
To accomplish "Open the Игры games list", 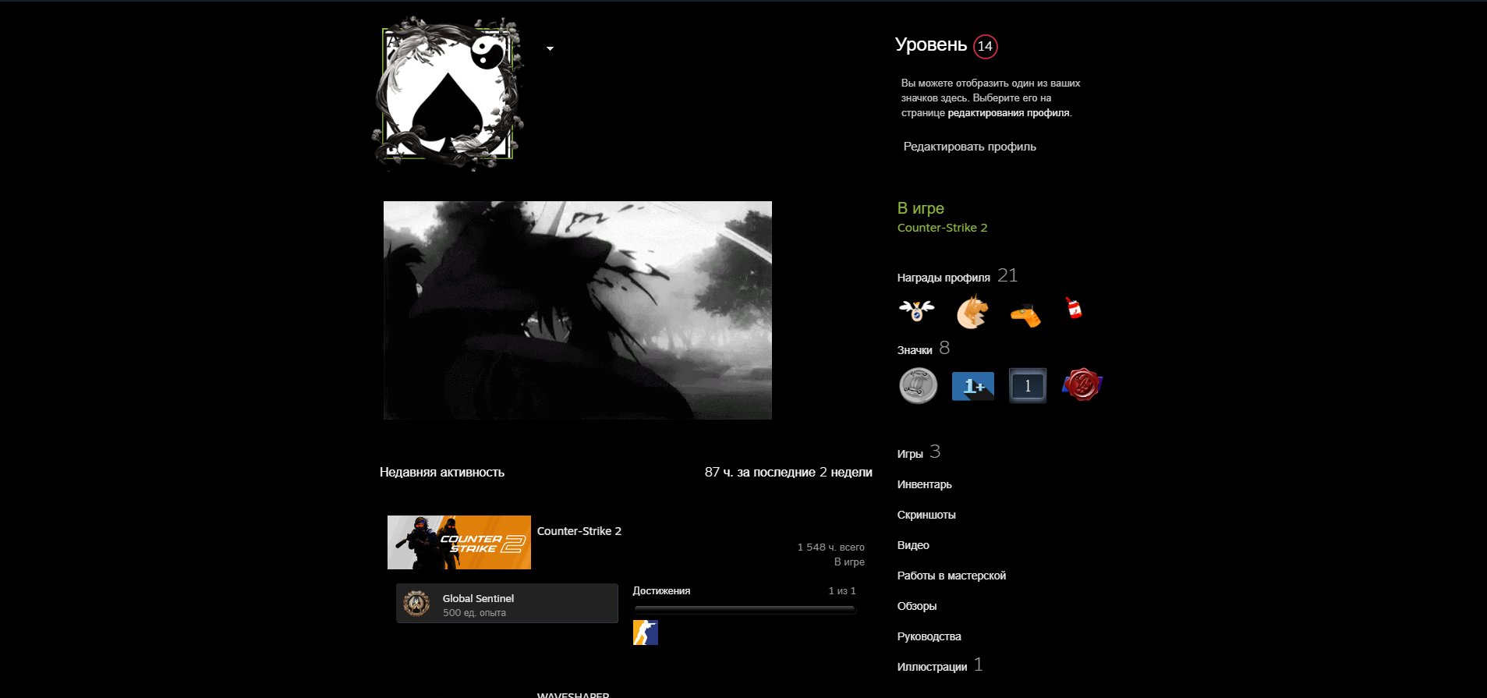I will 910,454.
